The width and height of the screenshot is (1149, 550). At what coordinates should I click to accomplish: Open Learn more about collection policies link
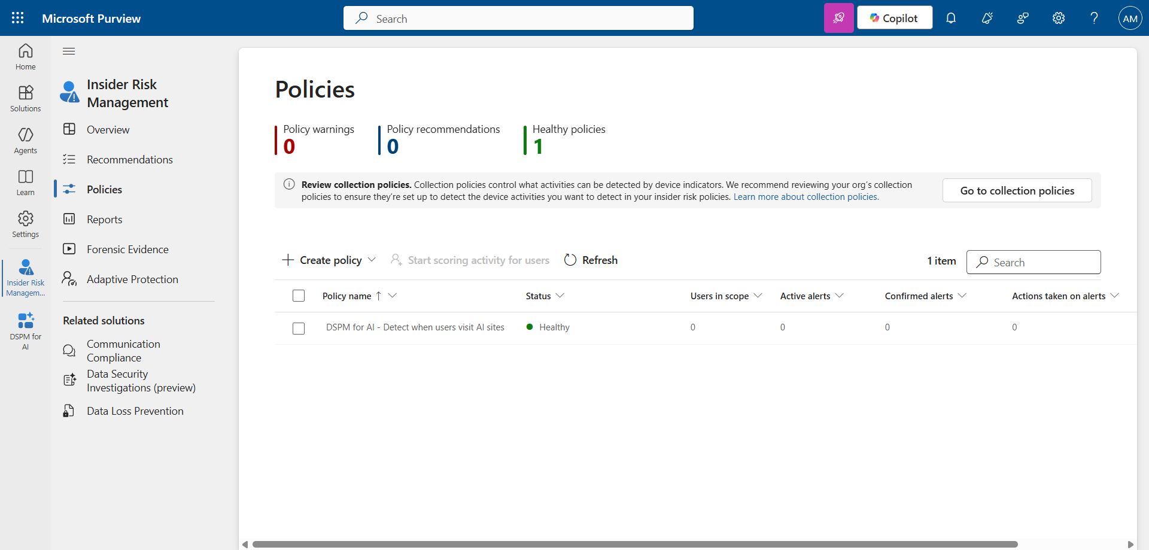tap(805, 197)
